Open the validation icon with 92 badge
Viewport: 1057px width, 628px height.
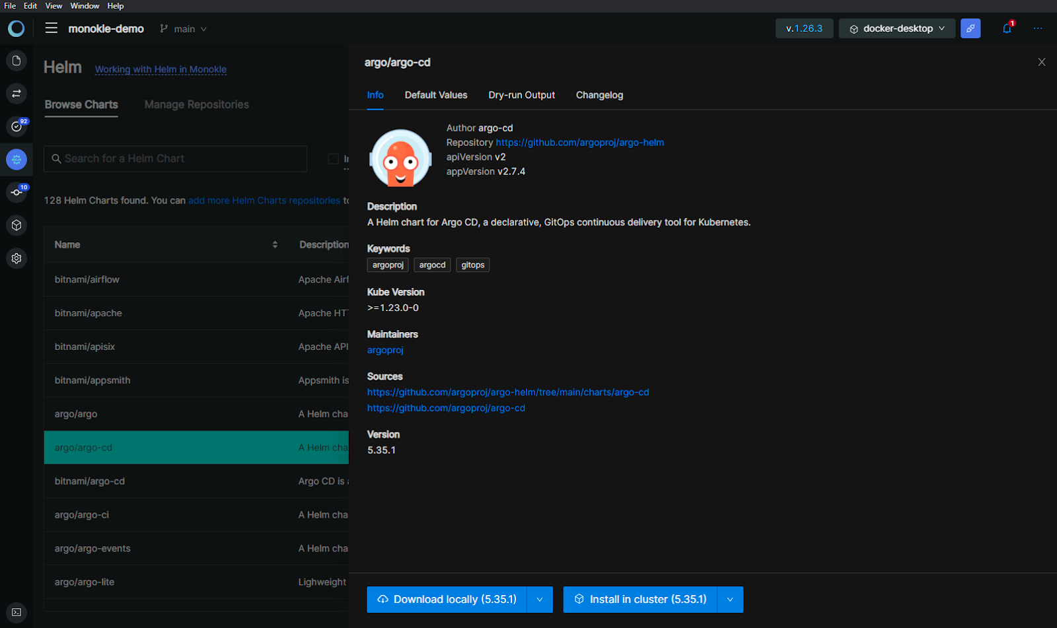tap(17, 126)
